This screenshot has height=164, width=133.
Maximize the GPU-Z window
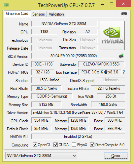point(112,4)
